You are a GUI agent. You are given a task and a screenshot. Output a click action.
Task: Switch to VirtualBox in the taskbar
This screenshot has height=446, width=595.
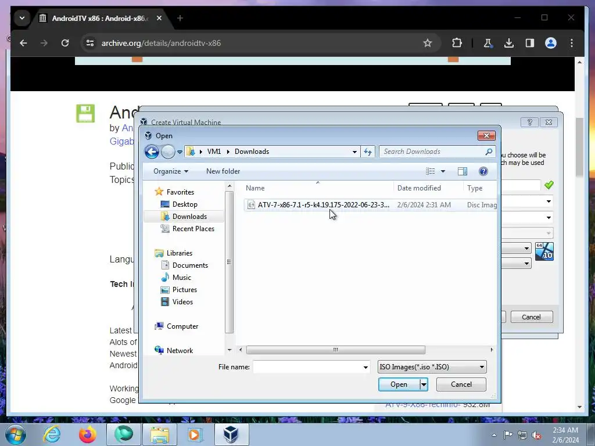[231, 434]
